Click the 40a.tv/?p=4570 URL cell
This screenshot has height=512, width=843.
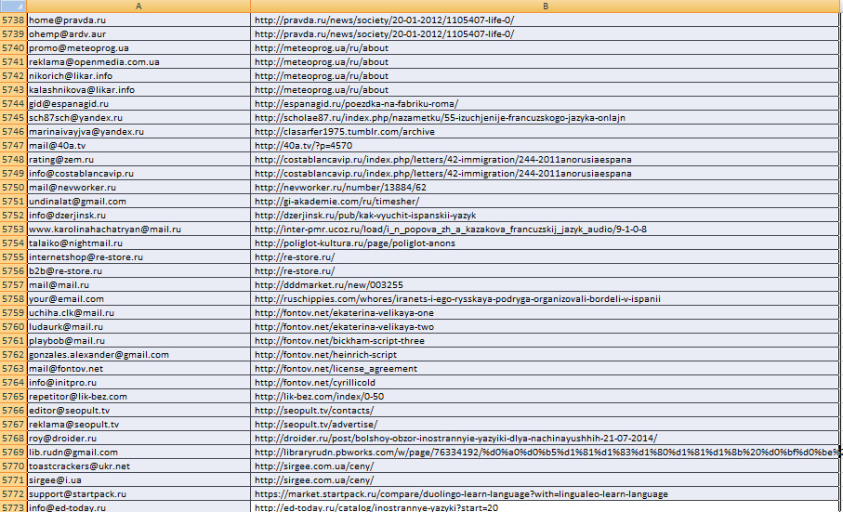tap(546, 146)
